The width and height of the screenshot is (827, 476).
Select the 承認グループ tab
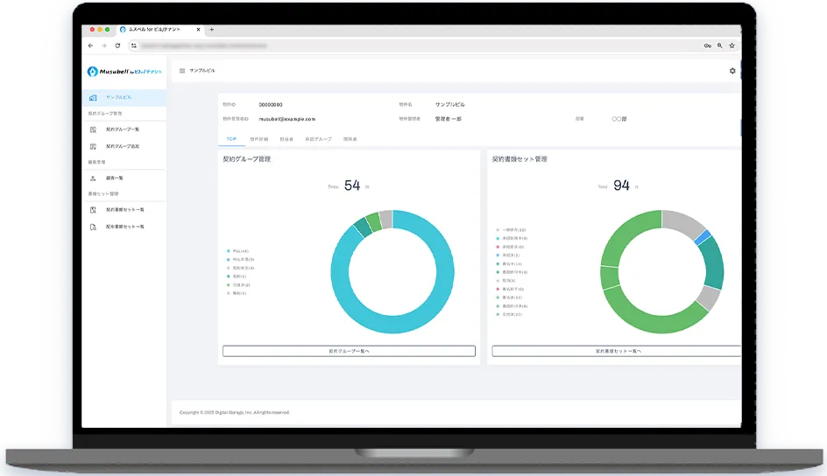coord(318,139)
